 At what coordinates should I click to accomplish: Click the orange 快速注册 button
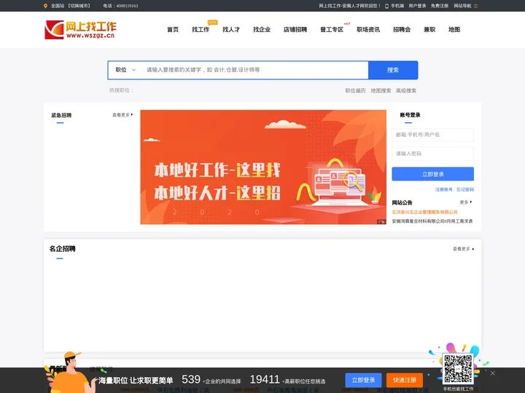pos(405,381)
